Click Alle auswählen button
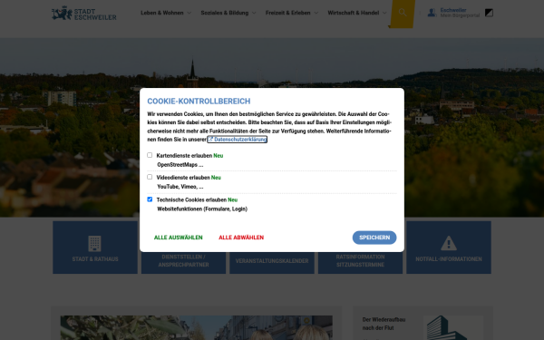Image resolution: width=544 pixels, height=340 pixels. point(179,238)
